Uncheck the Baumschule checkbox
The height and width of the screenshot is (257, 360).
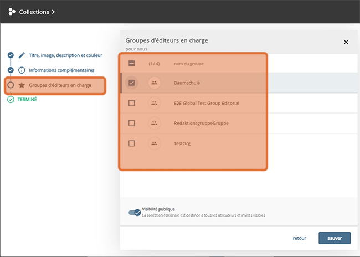131,83
